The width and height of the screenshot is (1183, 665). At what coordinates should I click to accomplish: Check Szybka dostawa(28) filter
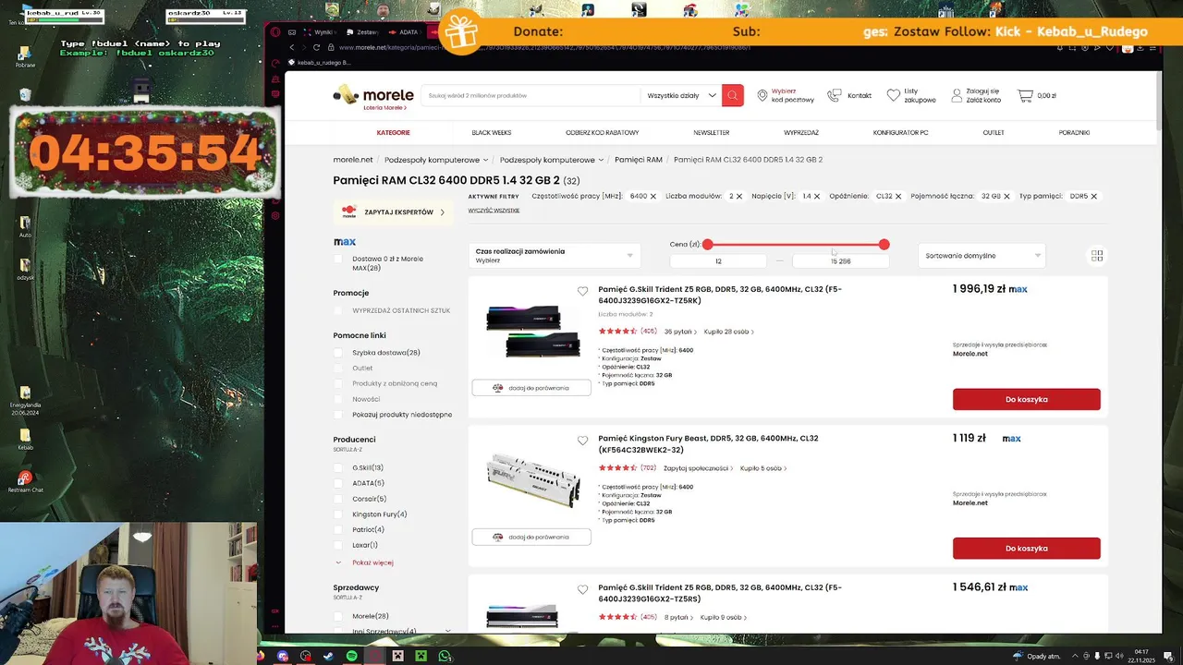click(x=338, y=353)
